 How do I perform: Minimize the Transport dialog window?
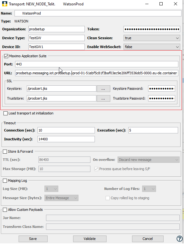tap(147, 4)
